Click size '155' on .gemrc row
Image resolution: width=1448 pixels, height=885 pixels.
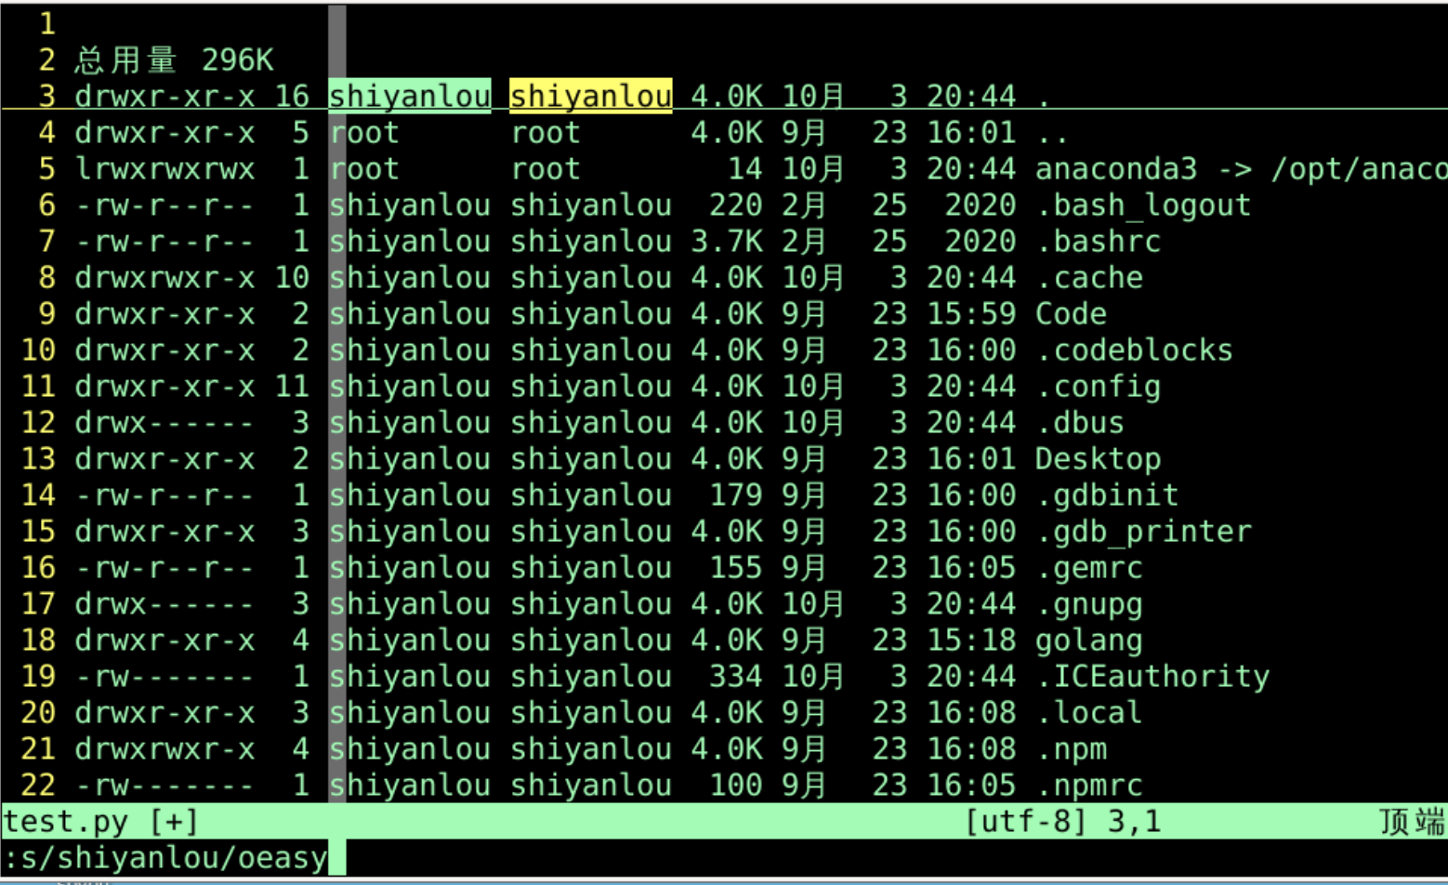tap(736, 568)
